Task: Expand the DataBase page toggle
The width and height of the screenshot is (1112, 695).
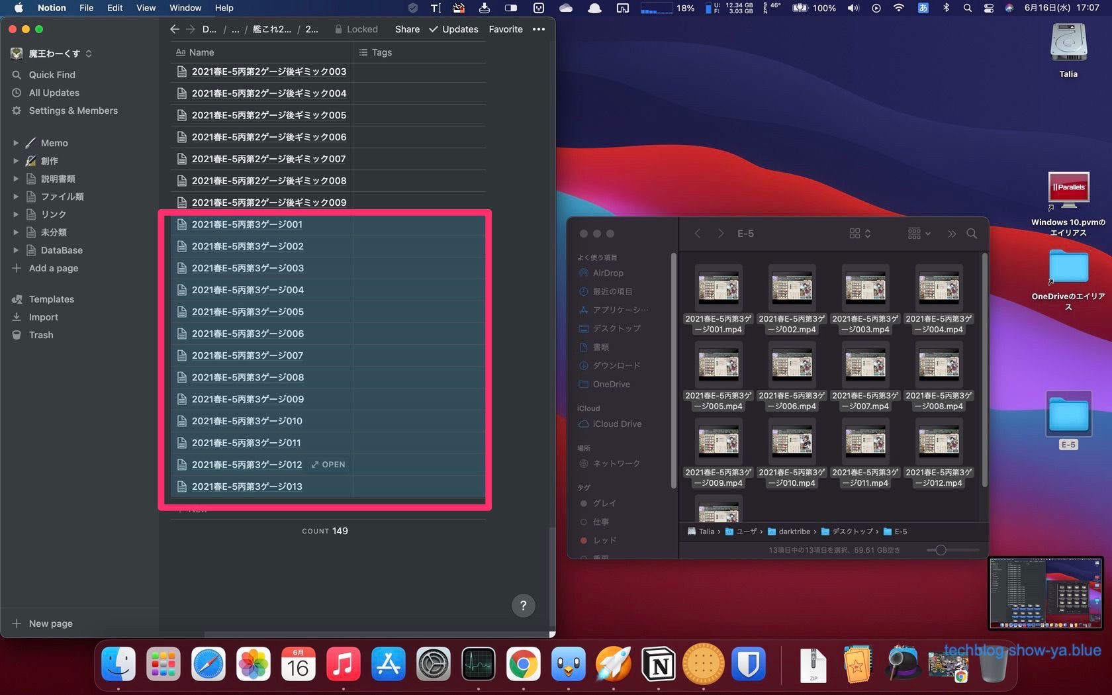Action: point(16,250)
